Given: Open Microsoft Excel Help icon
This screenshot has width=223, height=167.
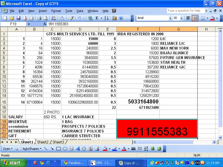Looking at the screenshot, I should (121, 18).
